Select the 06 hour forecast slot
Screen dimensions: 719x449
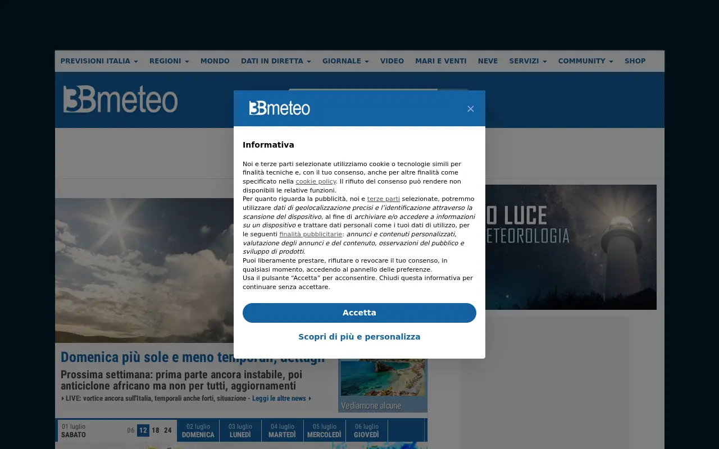point(131,430)
